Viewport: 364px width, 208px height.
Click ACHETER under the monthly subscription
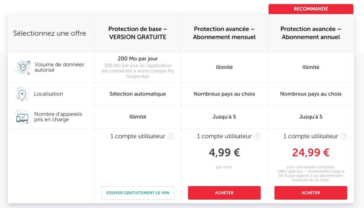coord(224,193)
